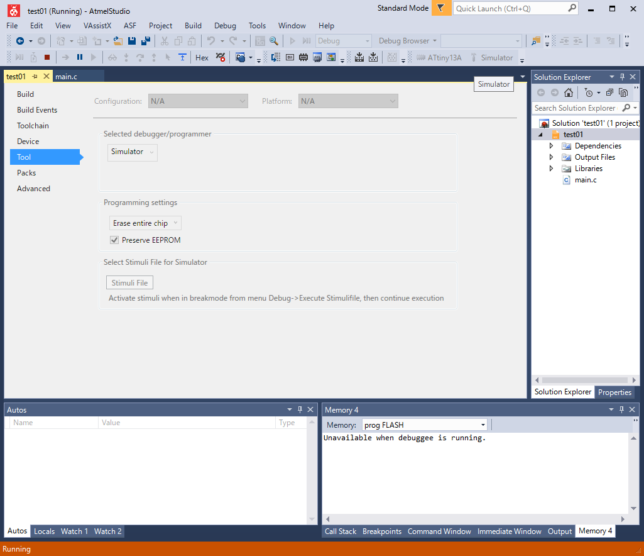Click the Open File folder icon
Image resolution: width=644 pixels, height=556 pixels.
118,41
